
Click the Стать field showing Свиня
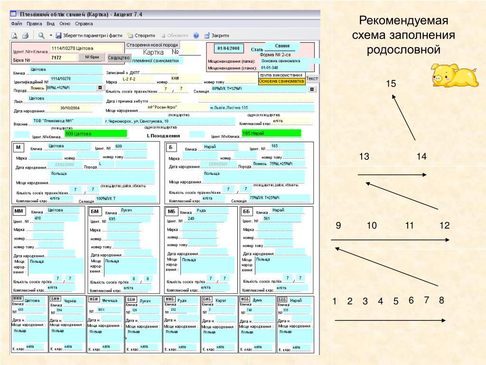[x=282, y=47]
